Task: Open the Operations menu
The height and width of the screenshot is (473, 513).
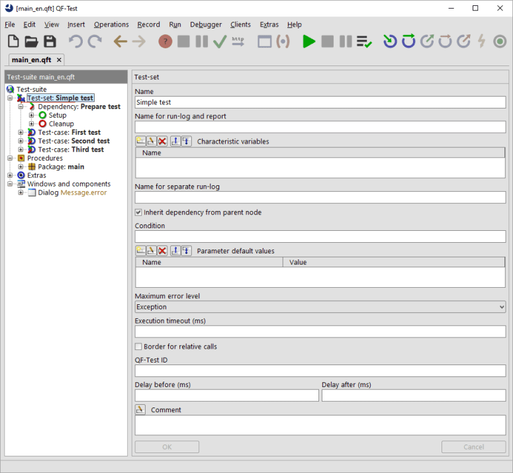Action: 111,24
